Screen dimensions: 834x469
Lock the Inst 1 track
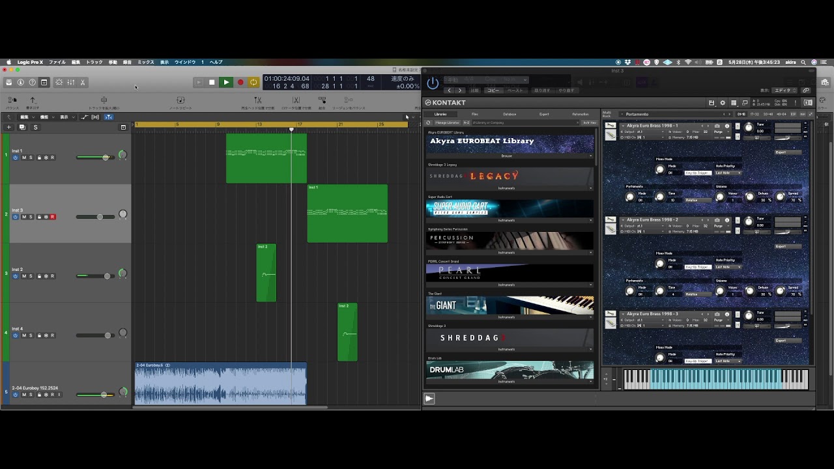(39, 158)
